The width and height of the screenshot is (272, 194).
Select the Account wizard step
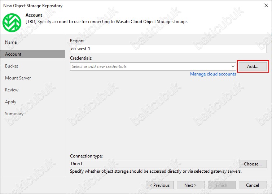pos(32,54)
